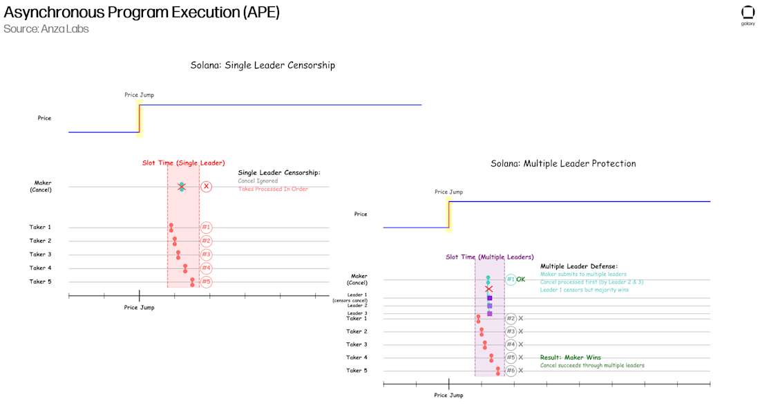
Task: Click the X mark next to badge #6
Action: coord(520,370)
